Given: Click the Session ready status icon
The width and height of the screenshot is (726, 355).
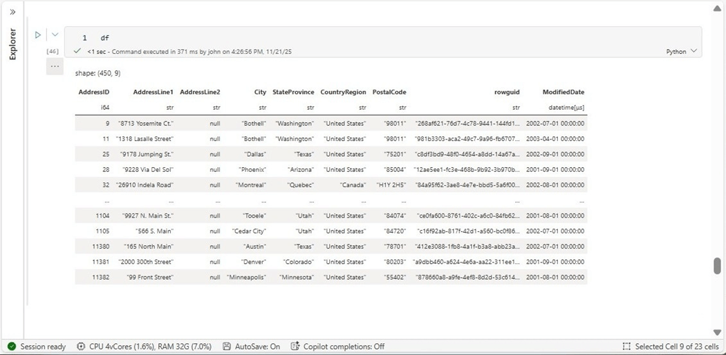Looking at the screenshot, I should click(x=12, y=346).
